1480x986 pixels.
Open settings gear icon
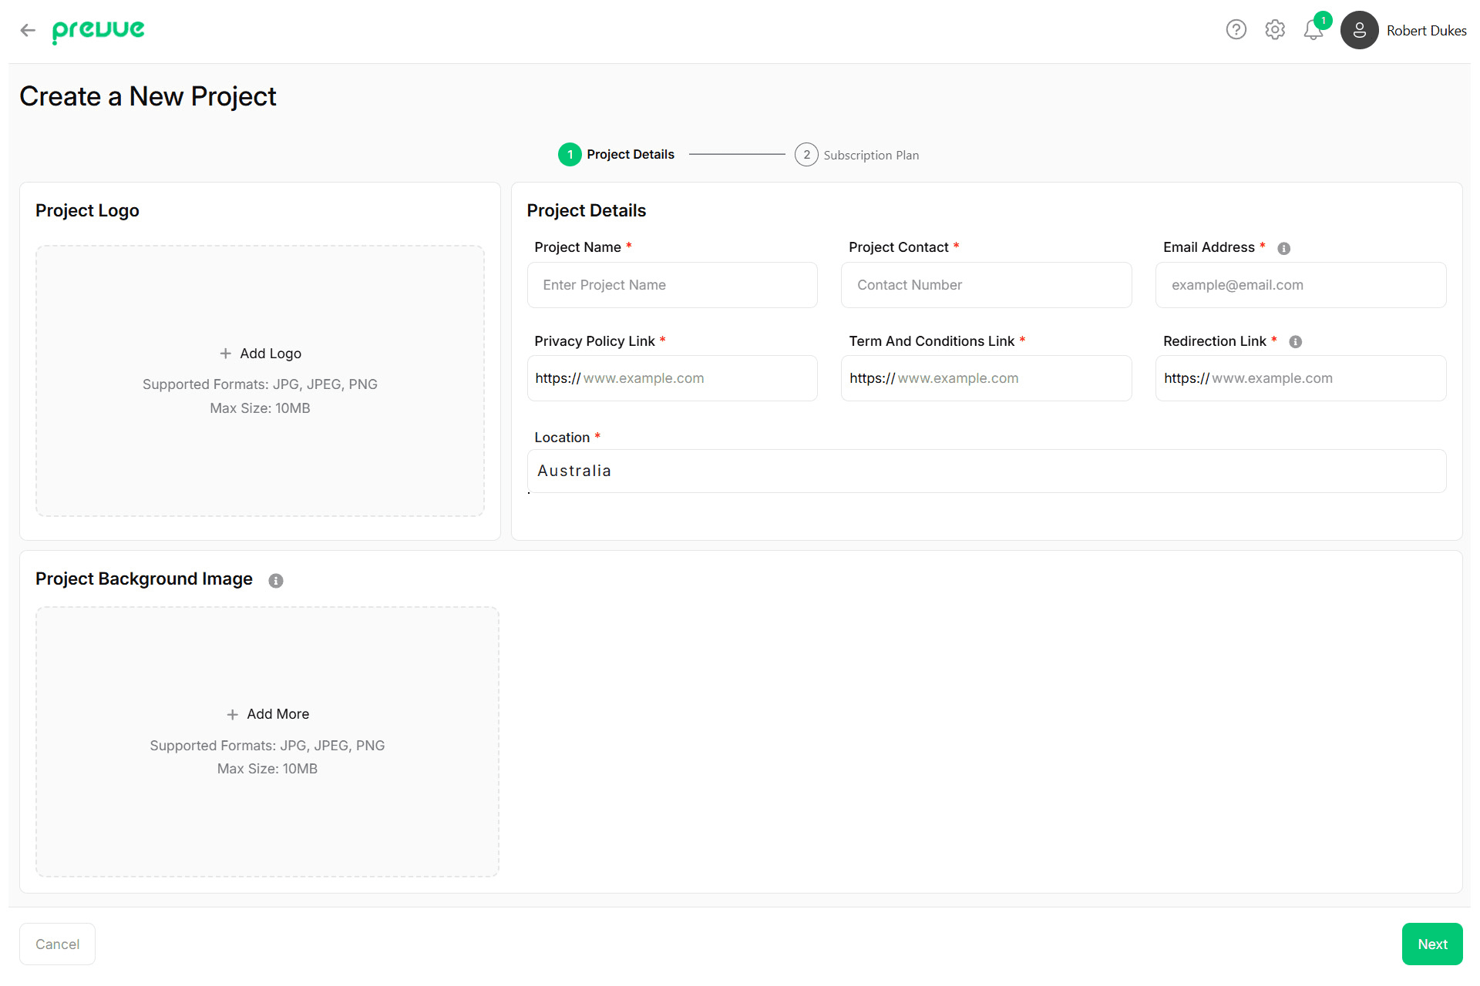point(1275,30)
